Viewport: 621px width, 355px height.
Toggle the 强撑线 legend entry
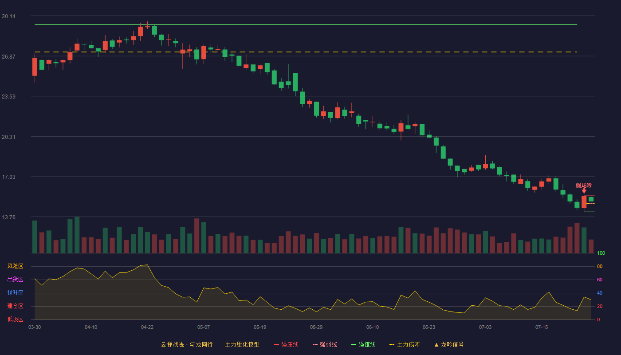click(363, 344)
